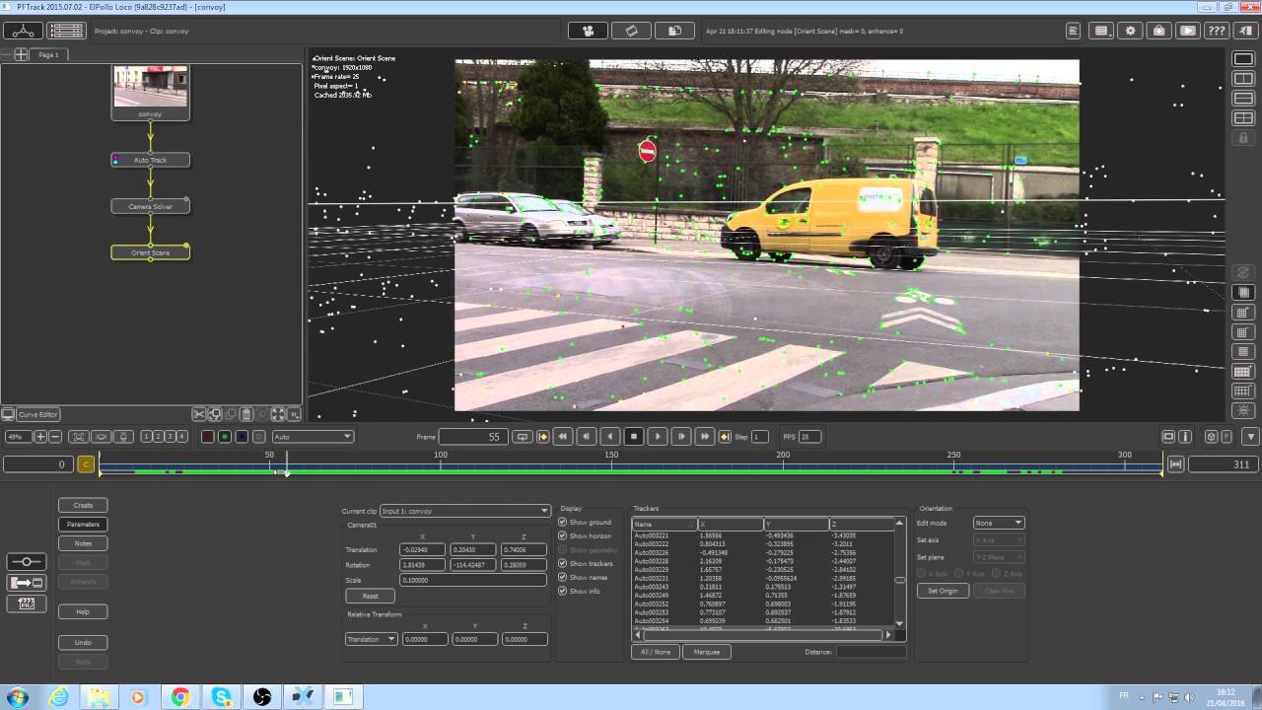Select the stacked two-view layout

1243,99
